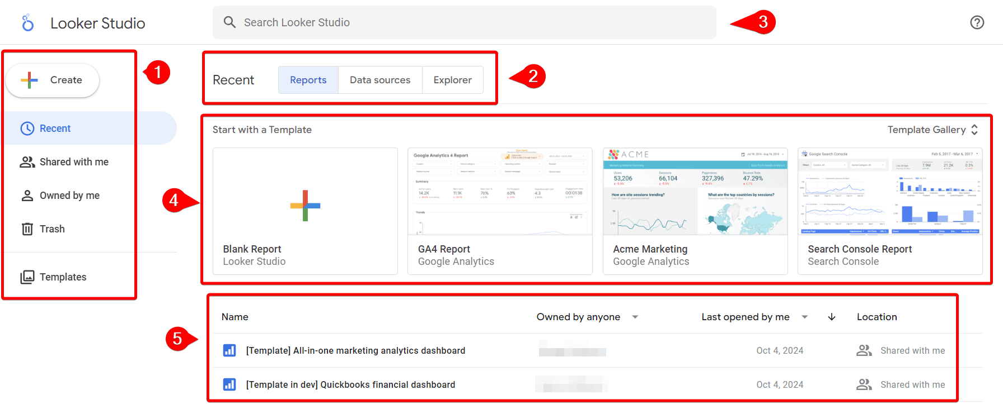The image size is (1003, 404).
Task: Click the 'Start with a Template' heading
Action: coord(262,130)
